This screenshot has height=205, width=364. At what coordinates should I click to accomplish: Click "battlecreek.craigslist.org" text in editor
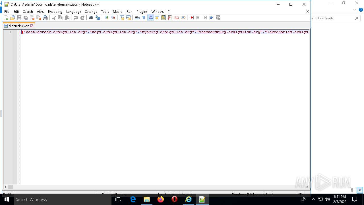coord(56,32)
